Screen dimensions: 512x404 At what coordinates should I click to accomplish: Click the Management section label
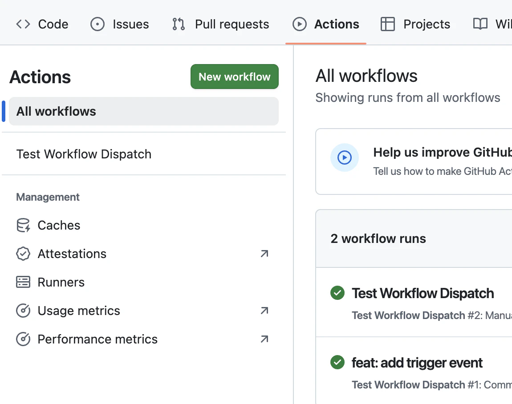(48, 197)
